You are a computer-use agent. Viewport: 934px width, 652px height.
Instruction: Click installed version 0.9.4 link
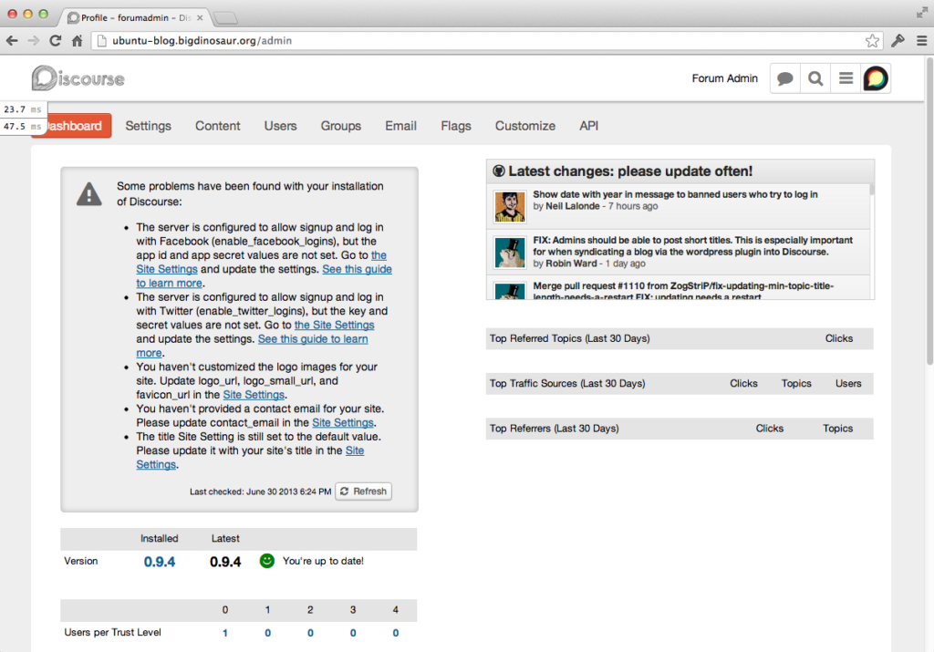click(x=160, y=562)
